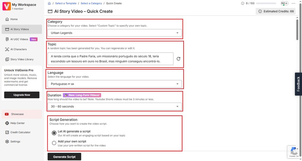
Task: Open Home in the sidebar
Action: point(22,19)
